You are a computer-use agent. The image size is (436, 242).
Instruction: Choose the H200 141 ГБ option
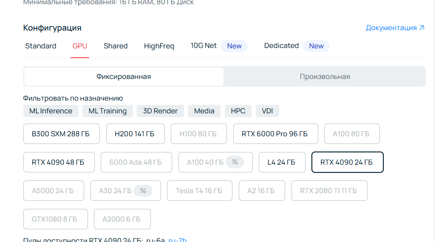136,134
